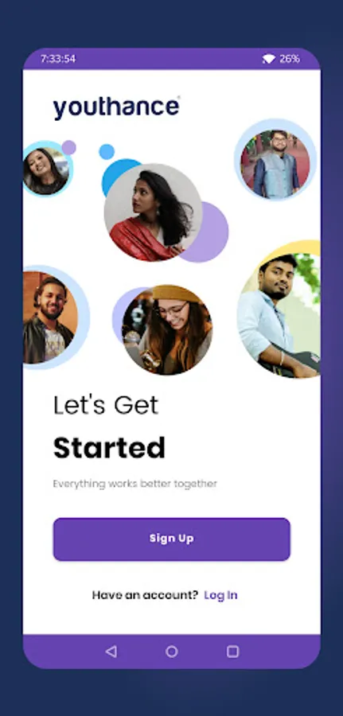Tap the Android home circle icon
The height and width of the screenshot is (716, 343).
172,652
